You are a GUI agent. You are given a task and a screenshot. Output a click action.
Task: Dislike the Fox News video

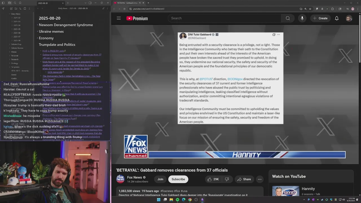coord(227,179)
